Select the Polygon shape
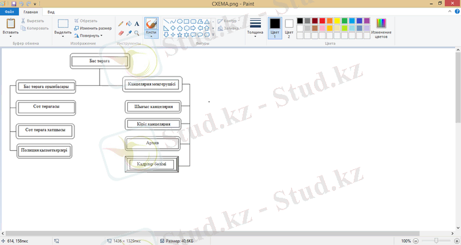 point(200,21)
